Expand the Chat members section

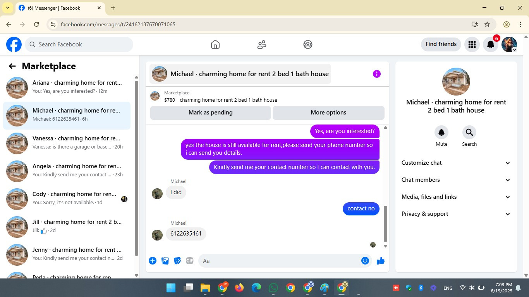coord(456,180)
